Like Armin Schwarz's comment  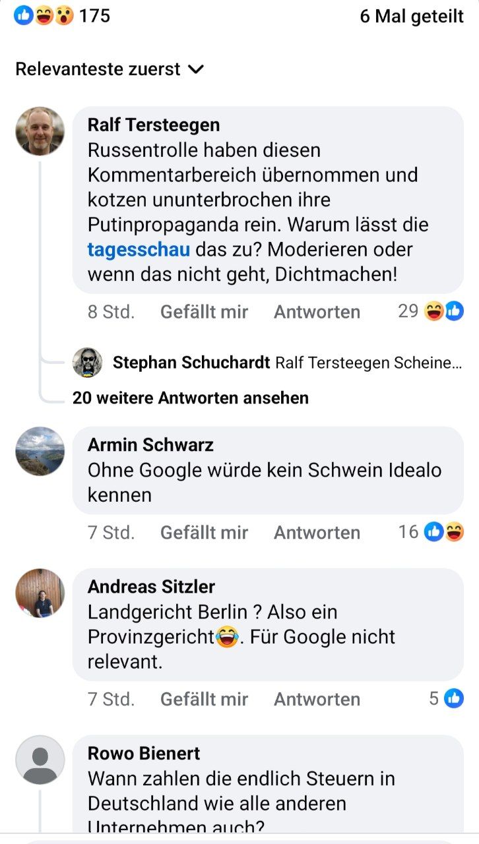204,532
